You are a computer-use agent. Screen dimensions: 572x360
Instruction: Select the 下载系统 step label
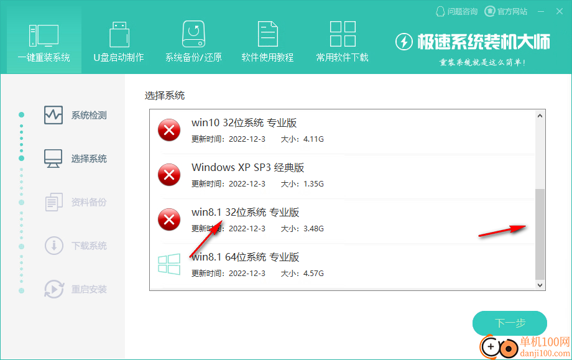89,246
